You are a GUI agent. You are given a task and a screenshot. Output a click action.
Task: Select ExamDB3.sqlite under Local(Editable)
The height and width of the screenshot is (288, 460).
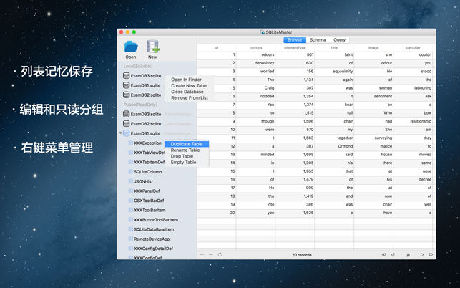point(146,76)
